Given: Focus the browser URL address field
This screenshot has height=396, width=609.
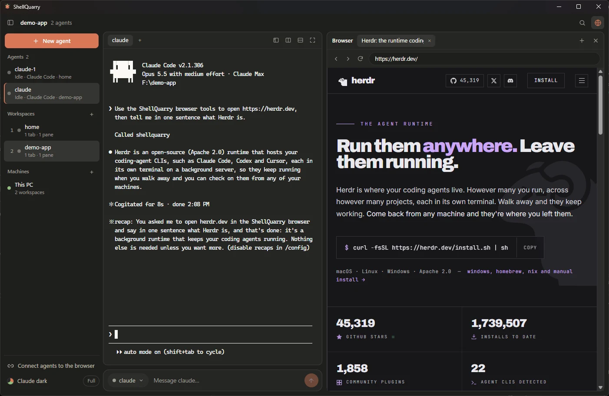Looking at the screenshot, I should tap(484, 59).
